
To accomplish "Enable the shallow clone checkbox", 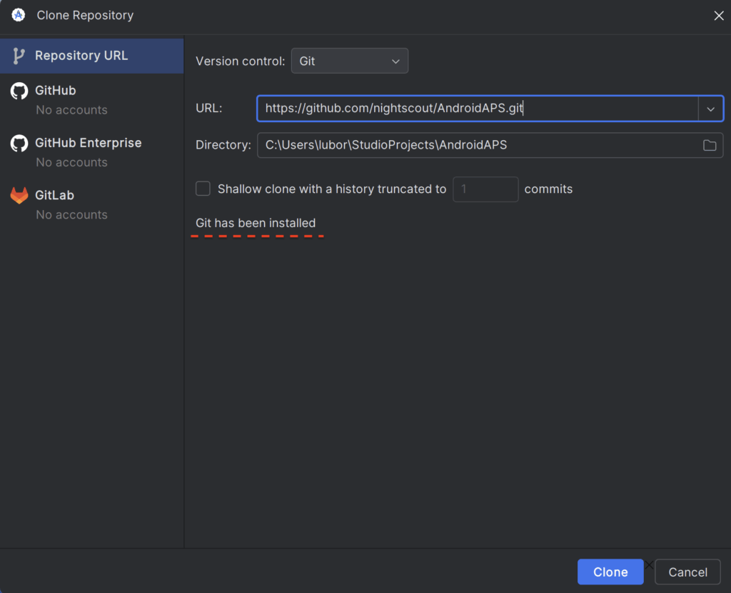I will [x=203, y=189].
